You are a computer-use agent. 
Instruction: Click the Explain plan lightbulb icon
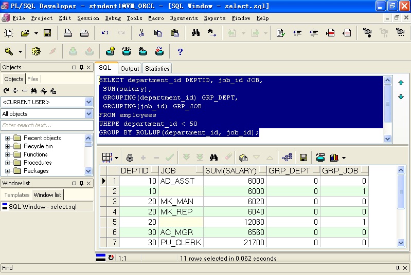111,51
